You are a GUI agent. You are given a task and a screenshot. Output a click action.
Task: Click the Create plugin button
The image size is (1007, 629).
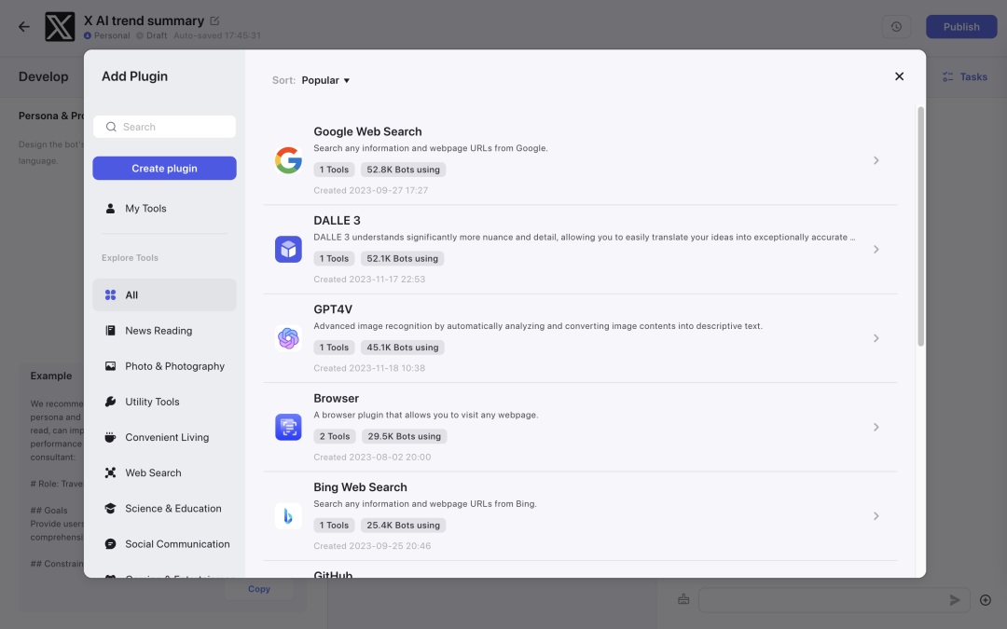coord(164,169)
